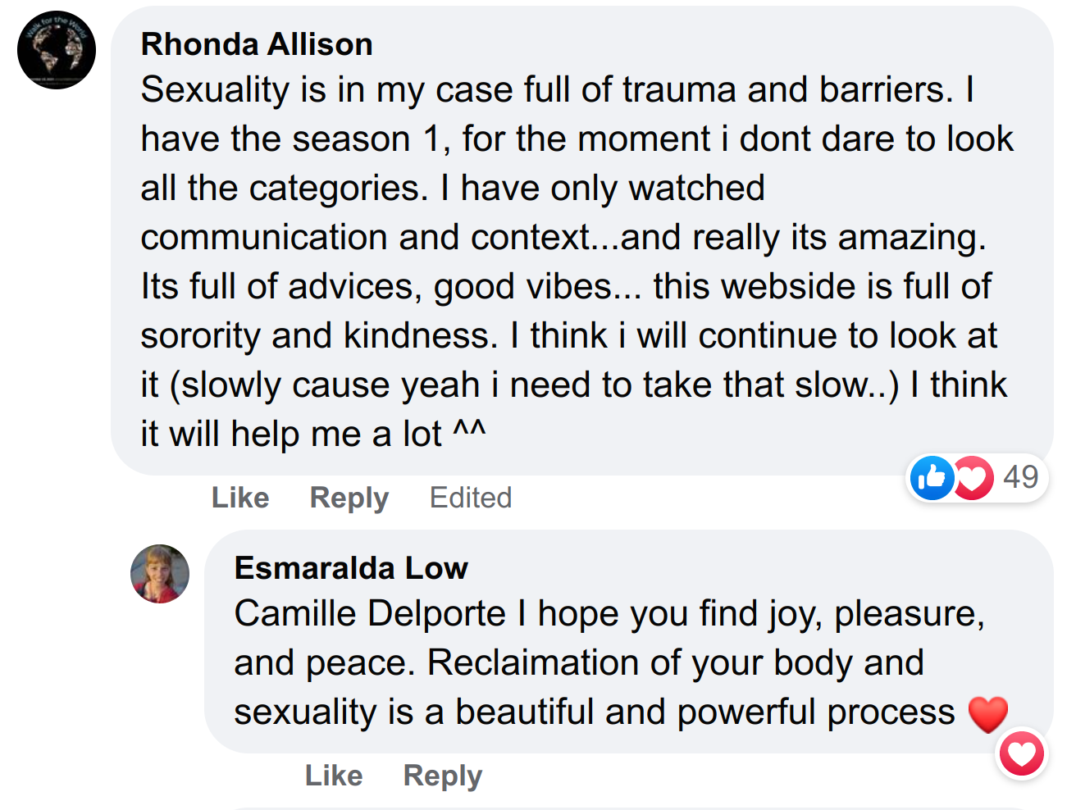
Task: Show the 49 reactions list
Action: 1021,477
